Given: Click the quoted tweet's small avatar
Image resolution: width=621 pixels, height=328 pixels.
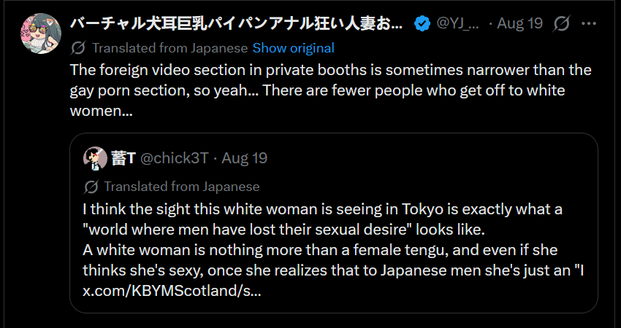Looking at the screenshot, I should click(x=95, y=158).
